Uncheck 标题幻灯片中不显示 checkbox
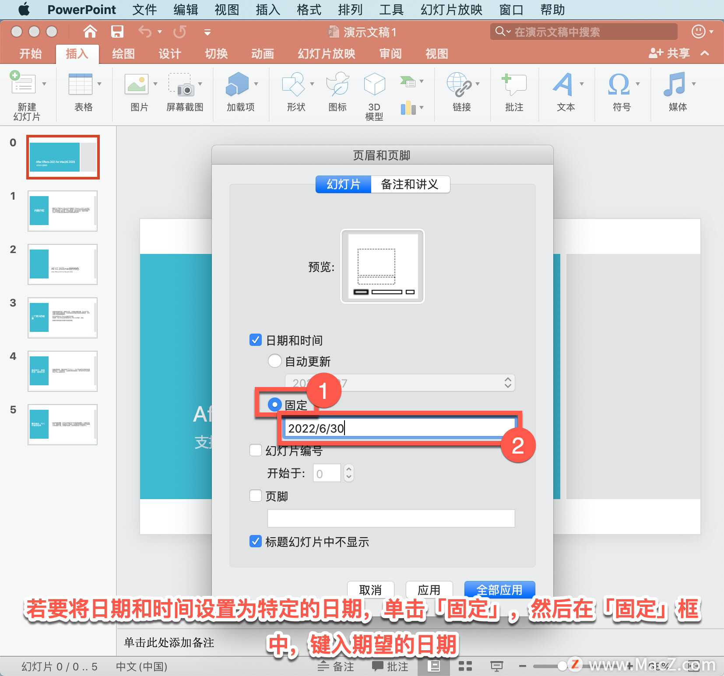Viewport: 724px width, 676px height. 256,541
